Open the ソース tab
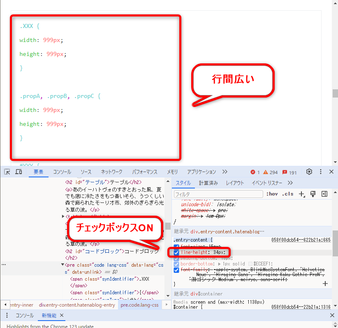 pos(86,172)
